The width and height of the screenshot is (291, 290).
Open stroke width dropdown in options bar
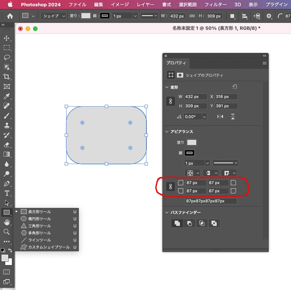tap(136, 16)
